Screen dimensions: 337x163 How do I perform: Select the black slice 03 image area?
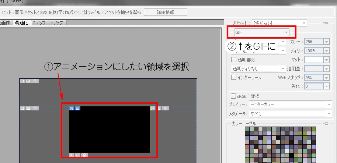pos(110,129)
